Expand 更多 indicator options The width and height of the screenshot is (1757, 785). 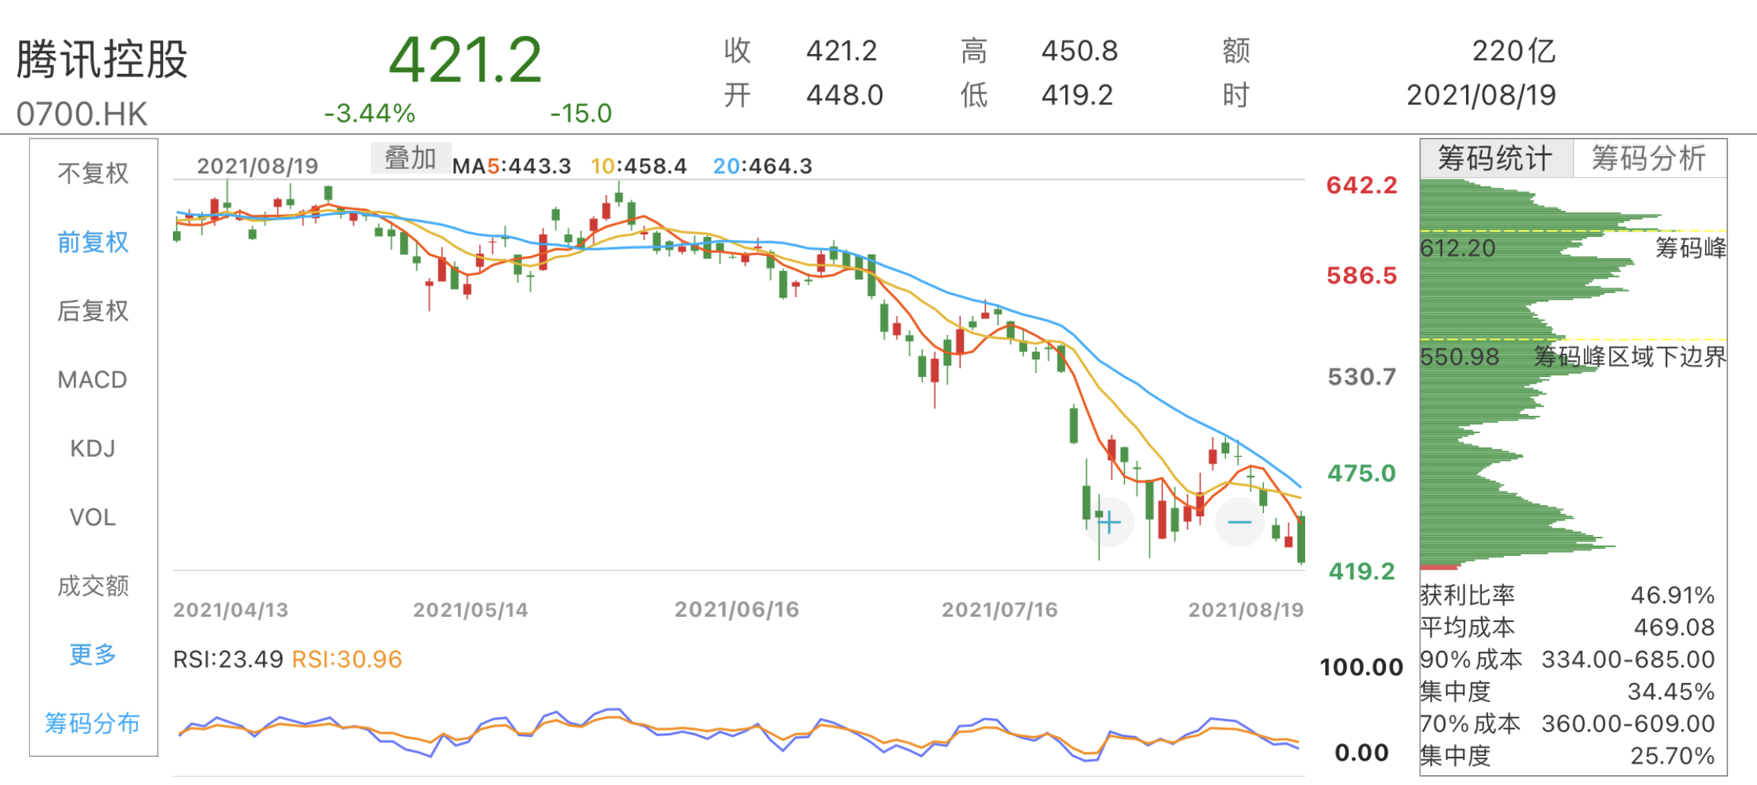[x=93, y=654]
